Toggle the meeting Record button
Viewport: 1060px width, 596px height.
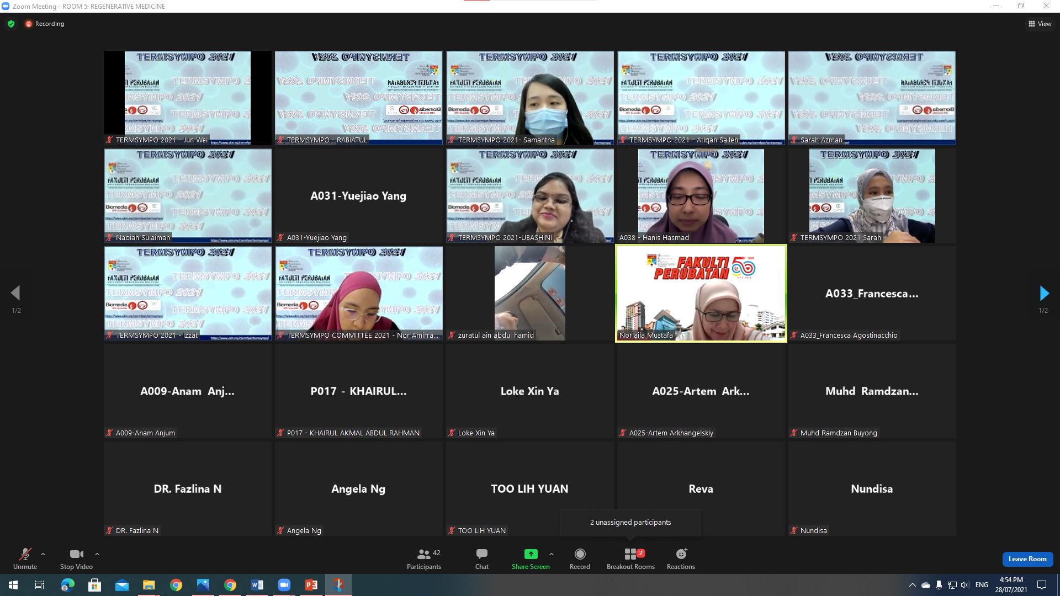click(580, 558)
